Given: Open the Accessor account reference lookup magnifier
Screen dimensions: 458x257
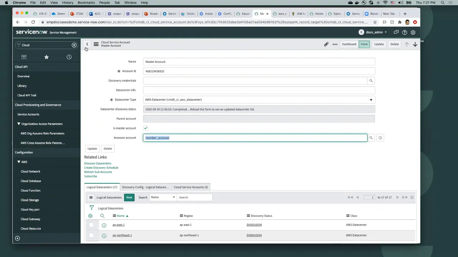Looking at the screenshot, I should click(371, 138).
